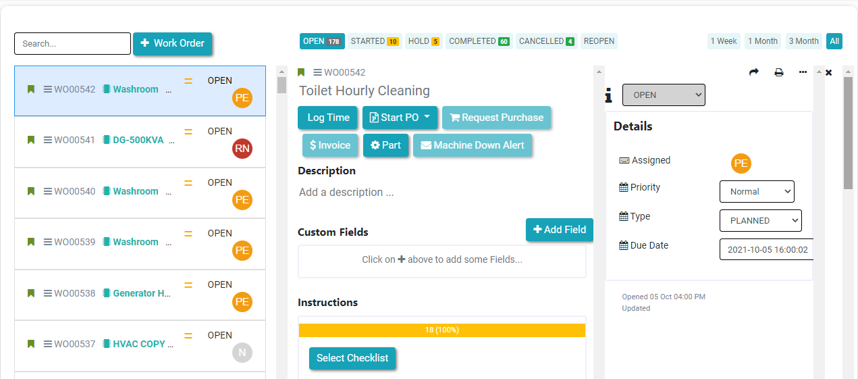Click the bookmark icon on WO00541 row
The image size is (858, 379).
pyautogui.click(x=30, y=140)
